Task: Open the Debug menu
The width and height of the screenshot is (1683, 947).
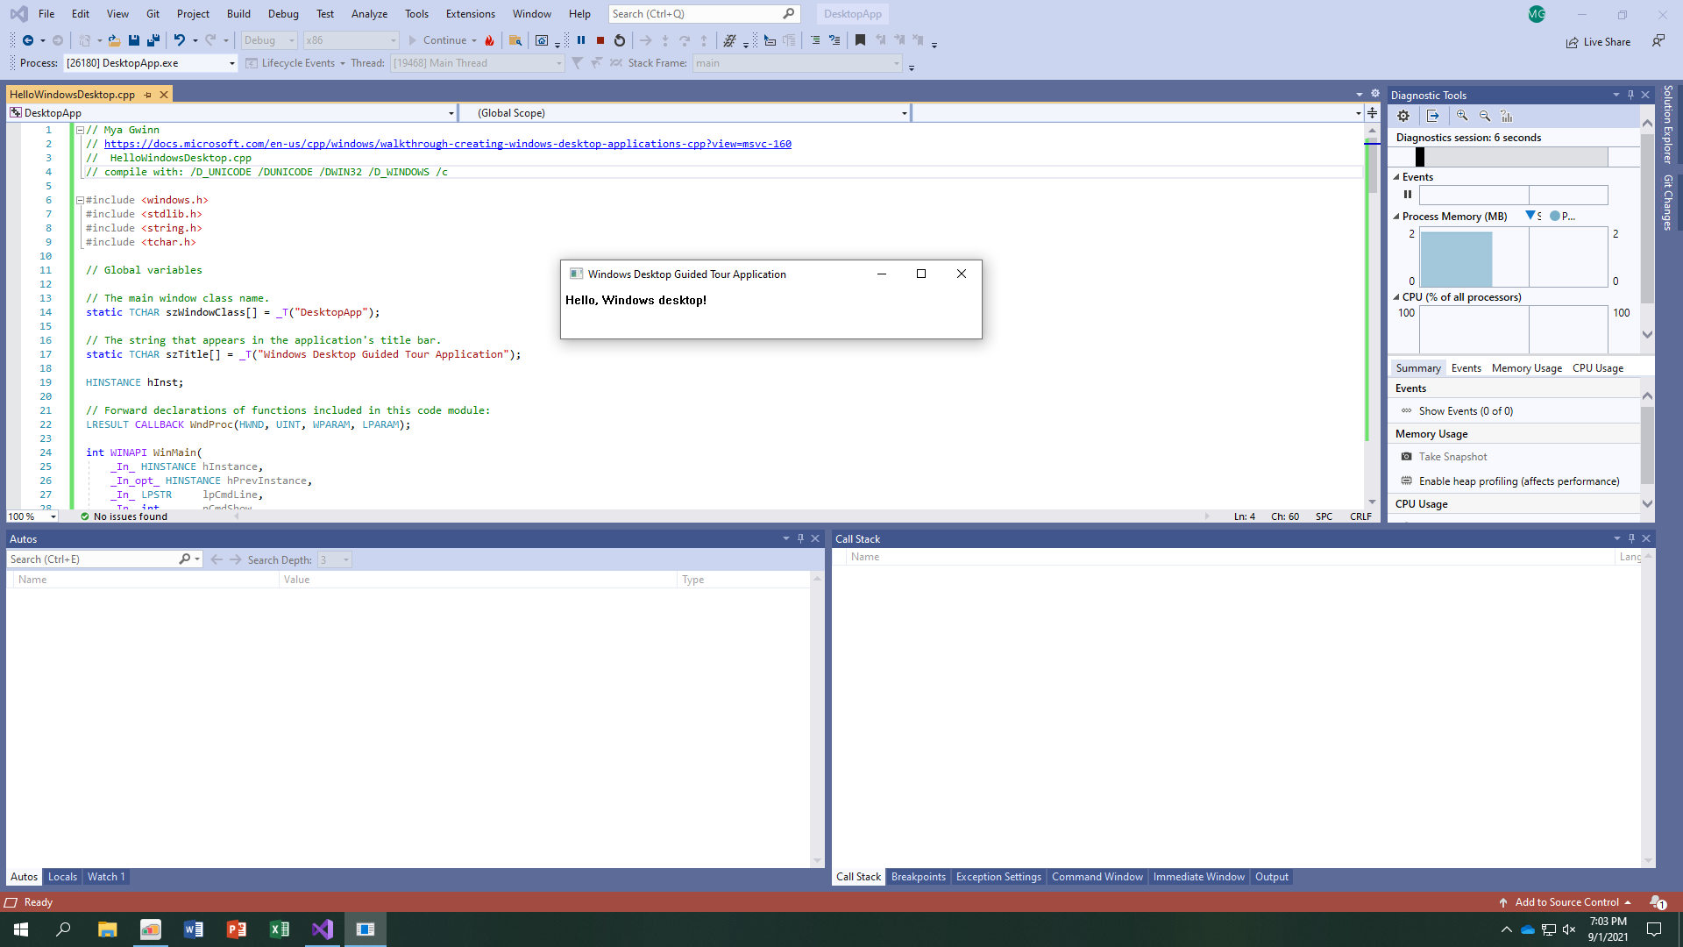Action: coord(283,13)
